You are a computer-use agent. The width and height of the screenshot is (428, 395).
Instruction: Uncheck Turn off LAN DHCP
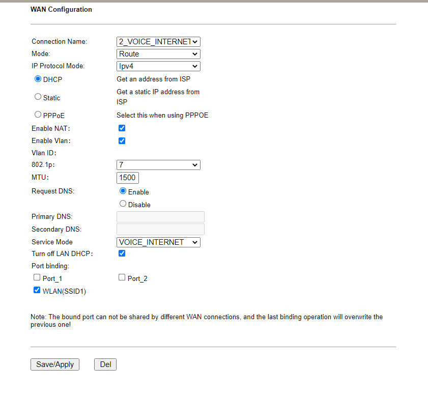coord(122,253)
